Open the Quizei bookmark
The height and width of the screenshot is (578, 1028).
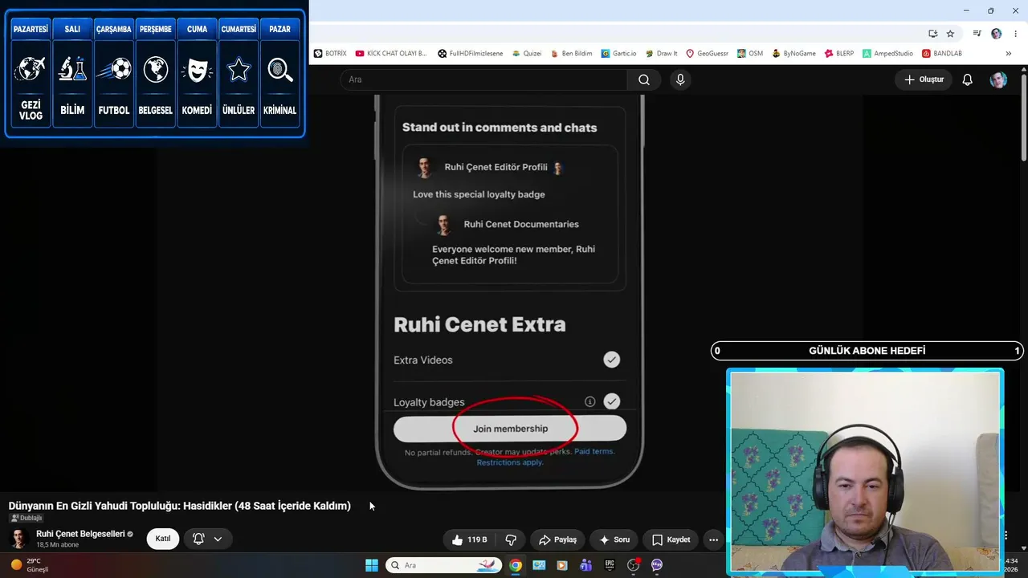click(x=527, y=54)
